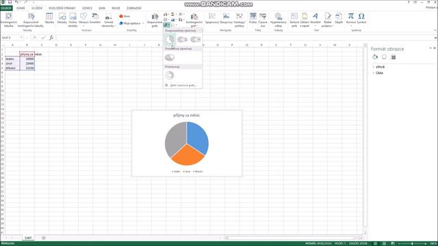The height and width of the screenshot is (246, 438).
Task: Click the Save icon in quick access
Action: [10, 2]
